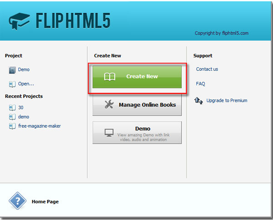Click the FLIPHTML5 title wordmark
Viewport: 273px width, 220px height.
click(73, 21)
